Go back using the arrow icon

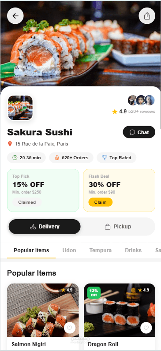coord(15,16)
